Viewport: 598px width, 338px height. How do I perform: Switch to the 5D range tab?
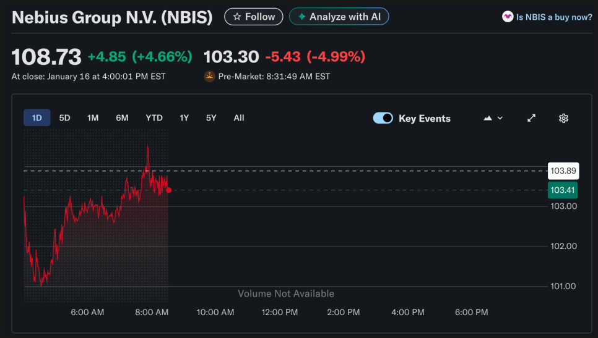click(x=64, y=117)
